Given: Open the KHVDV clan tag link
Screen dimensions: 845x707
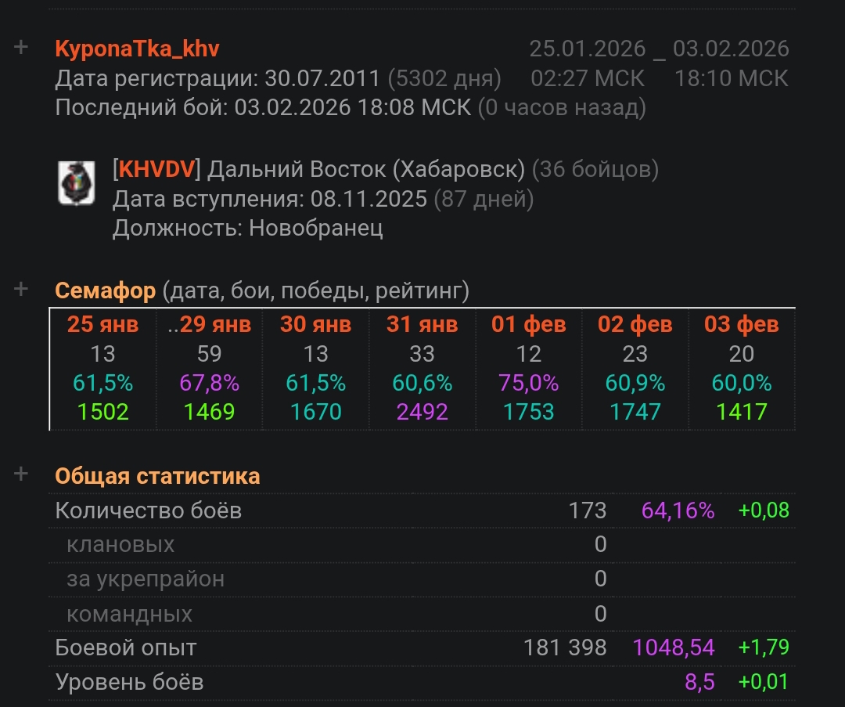Looking at the screenshot, I should pos(160,169).
